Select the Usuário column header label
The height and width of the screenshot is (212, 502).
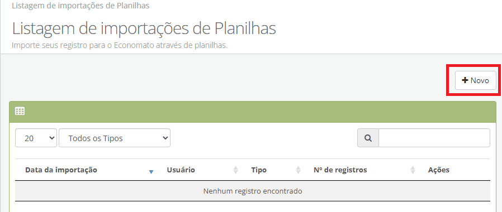point(181,170)
